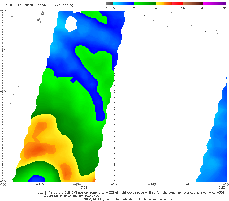Click the color bar label '18'

coord(133,8)
